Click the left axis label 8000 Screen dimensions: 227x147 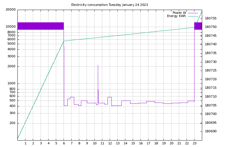tap(11, 32)
